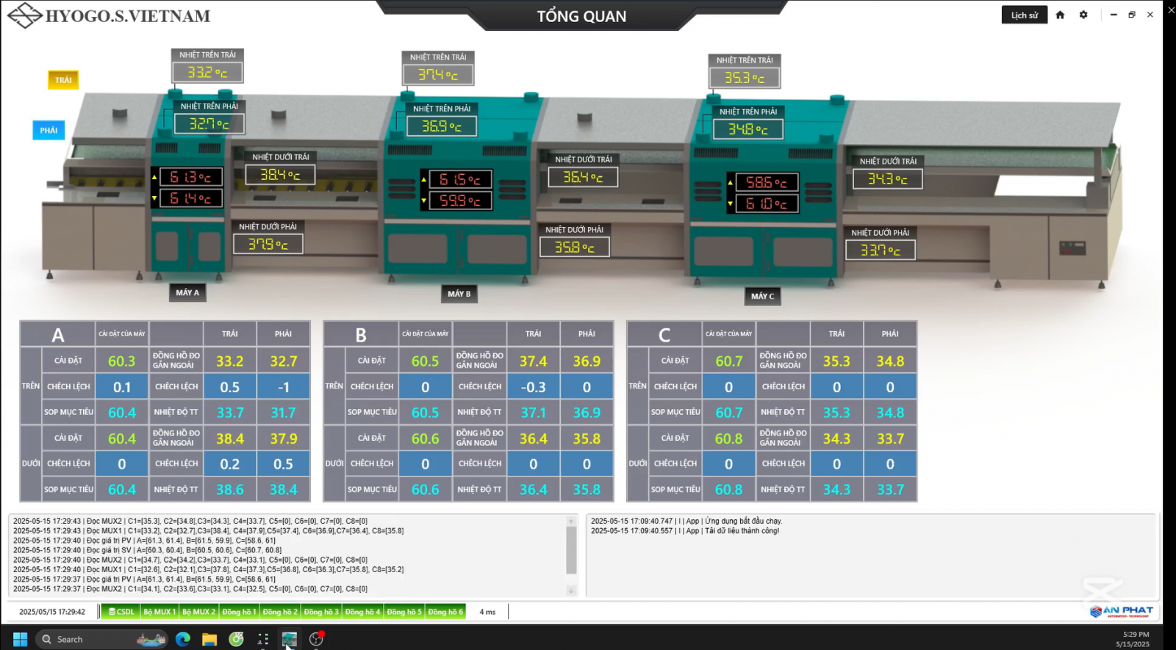Click the MÁY C machine label
This screenshot has height=650, width=1176.
point(762,296)
